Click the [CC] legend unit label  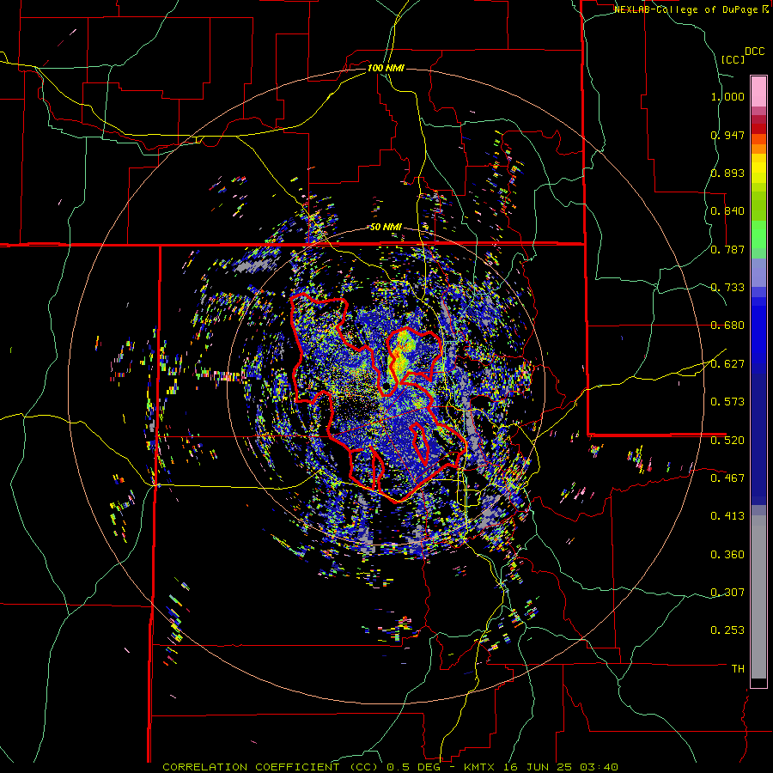point(733,59)
